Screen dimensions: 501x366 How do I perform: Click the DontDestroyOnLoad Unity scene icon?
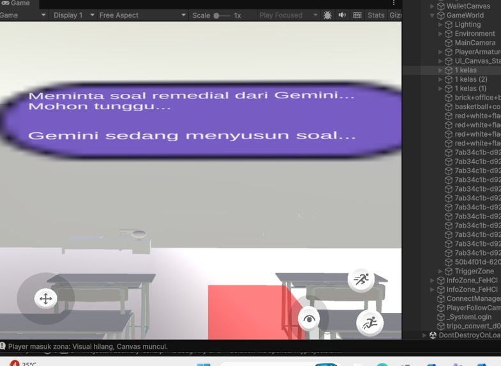tap(433, 335)
